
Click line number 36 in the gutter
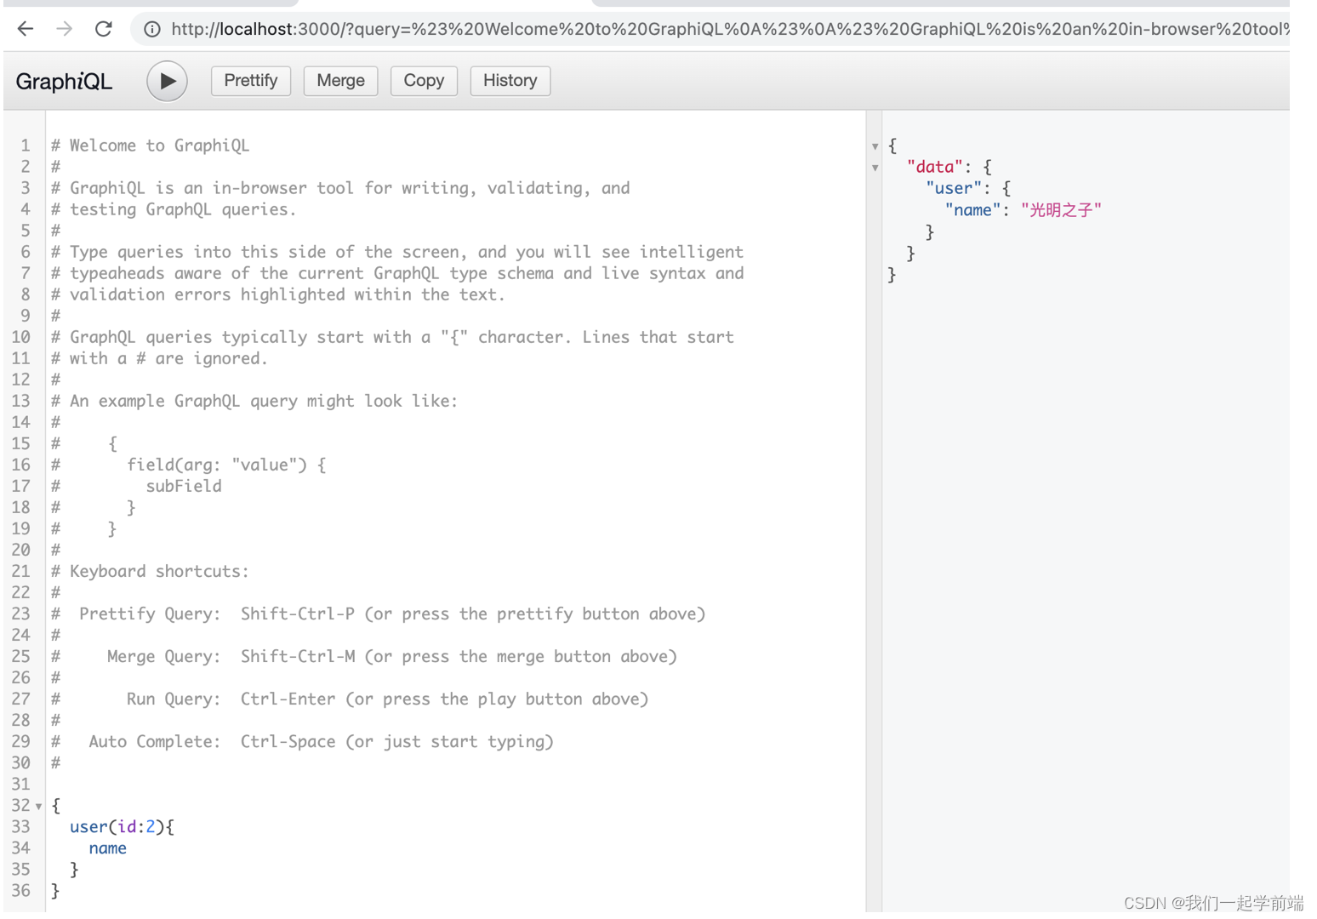(21, 891)
